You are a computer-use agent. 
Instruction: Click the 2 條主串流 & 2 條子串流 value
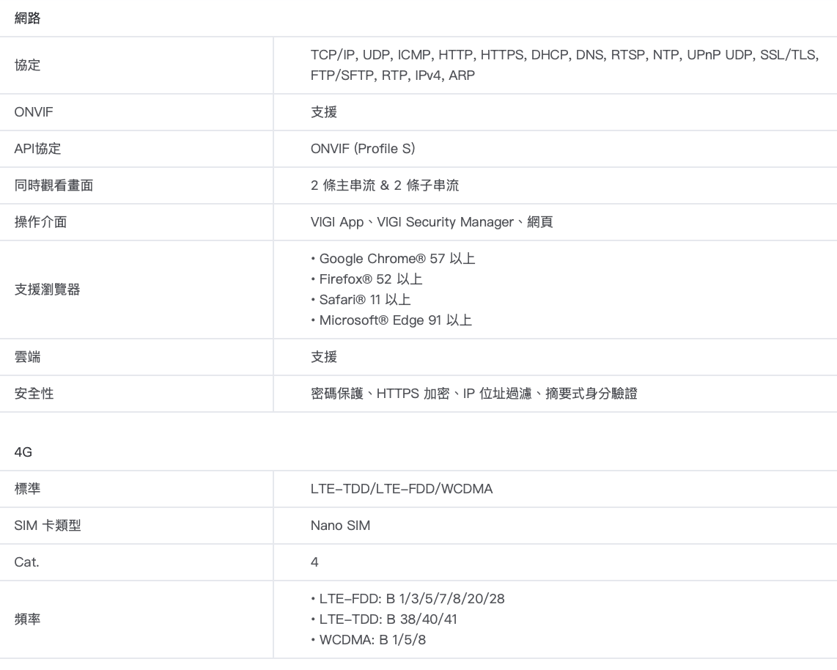[385, 185]
